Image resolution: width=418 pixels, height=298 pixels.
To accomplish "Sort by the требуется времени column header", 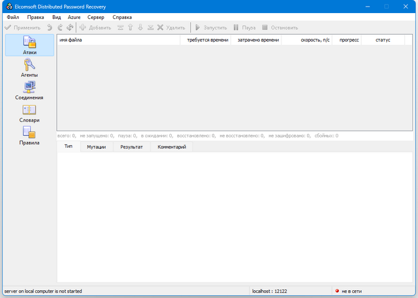I will point(206,40).
